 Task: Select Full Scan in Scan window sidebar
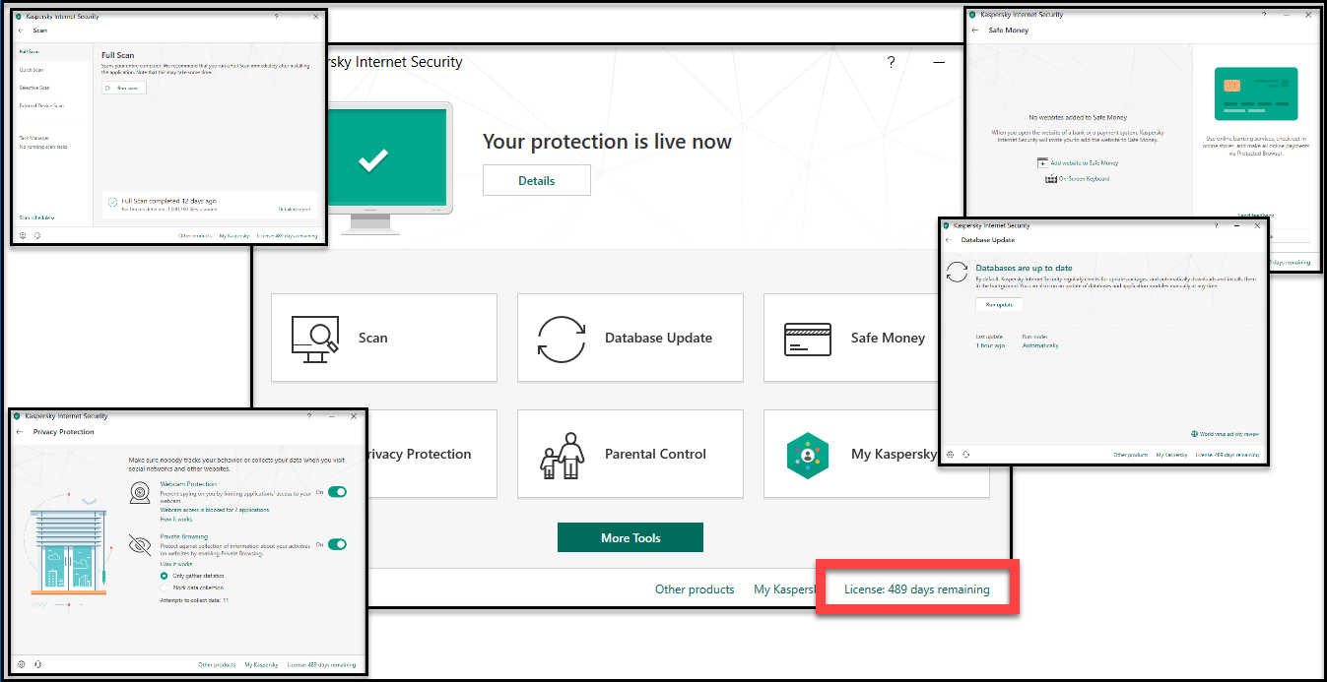tap(51, 51)
